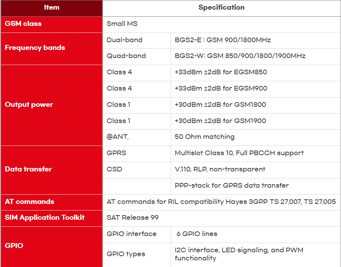
Task: Select the "GSM class" row label
Action: tap(23, 24)
